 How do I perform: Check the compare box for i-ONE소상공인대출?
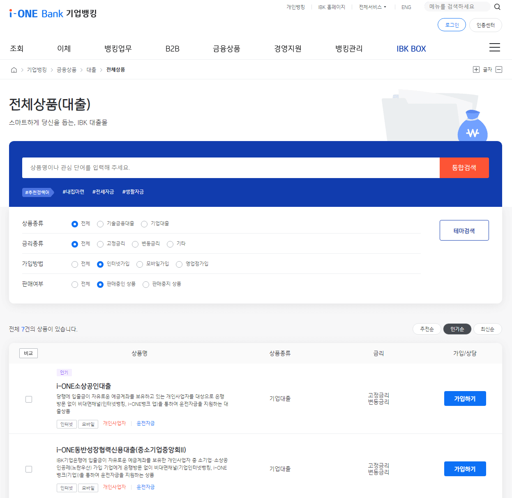(28, 399)
